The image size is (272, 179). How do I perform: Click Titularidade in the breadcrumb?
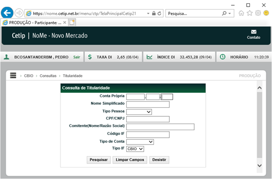click(x=72, y=76)
